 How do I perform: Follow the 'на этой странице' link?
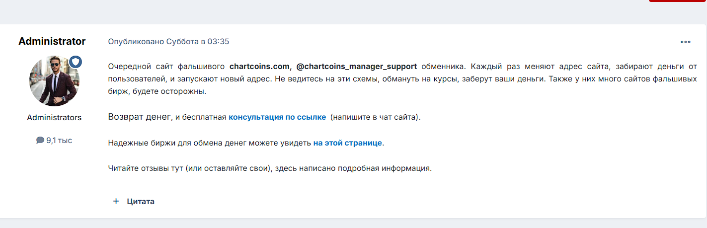coord(348,143)
